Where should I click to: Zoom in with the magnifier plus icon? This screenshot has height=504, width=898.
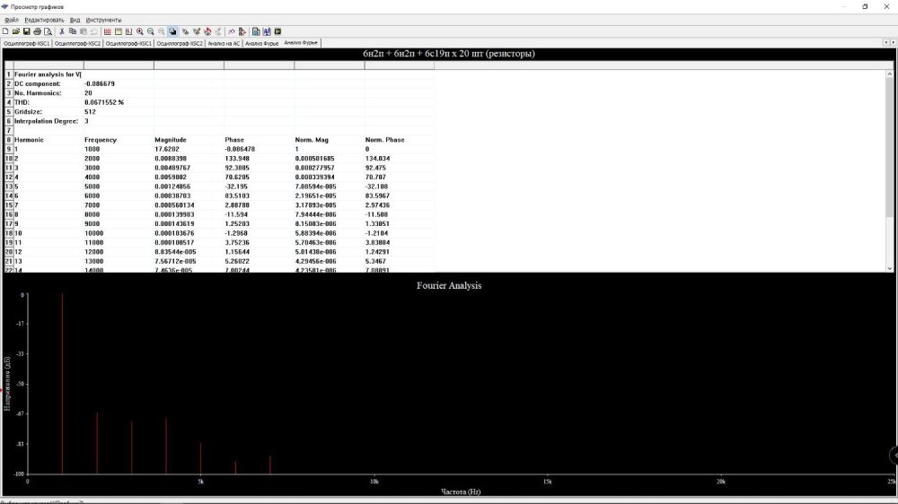[140, 30]
